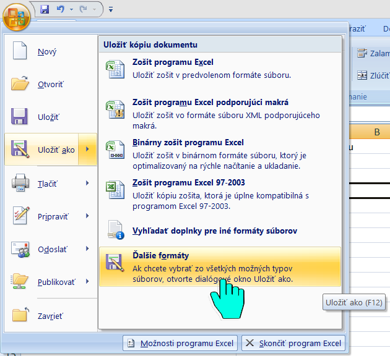Image resolution: width=390 pixels, height=356 pixels.
Task: Click the checklist pencil icon for Pripraviť
Action: (20, 215)
